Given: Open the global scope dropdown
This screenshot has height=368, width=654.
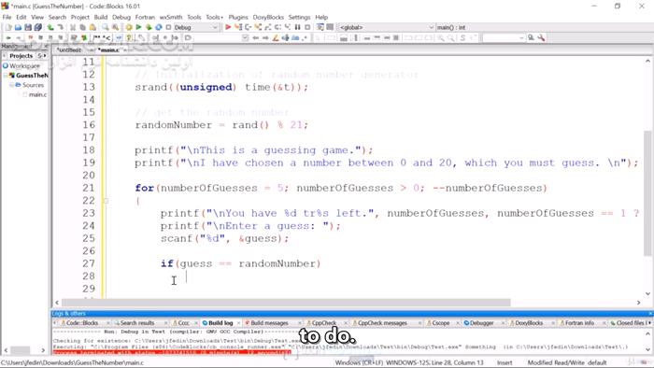Looking at the screenshot, I should 387,27.
